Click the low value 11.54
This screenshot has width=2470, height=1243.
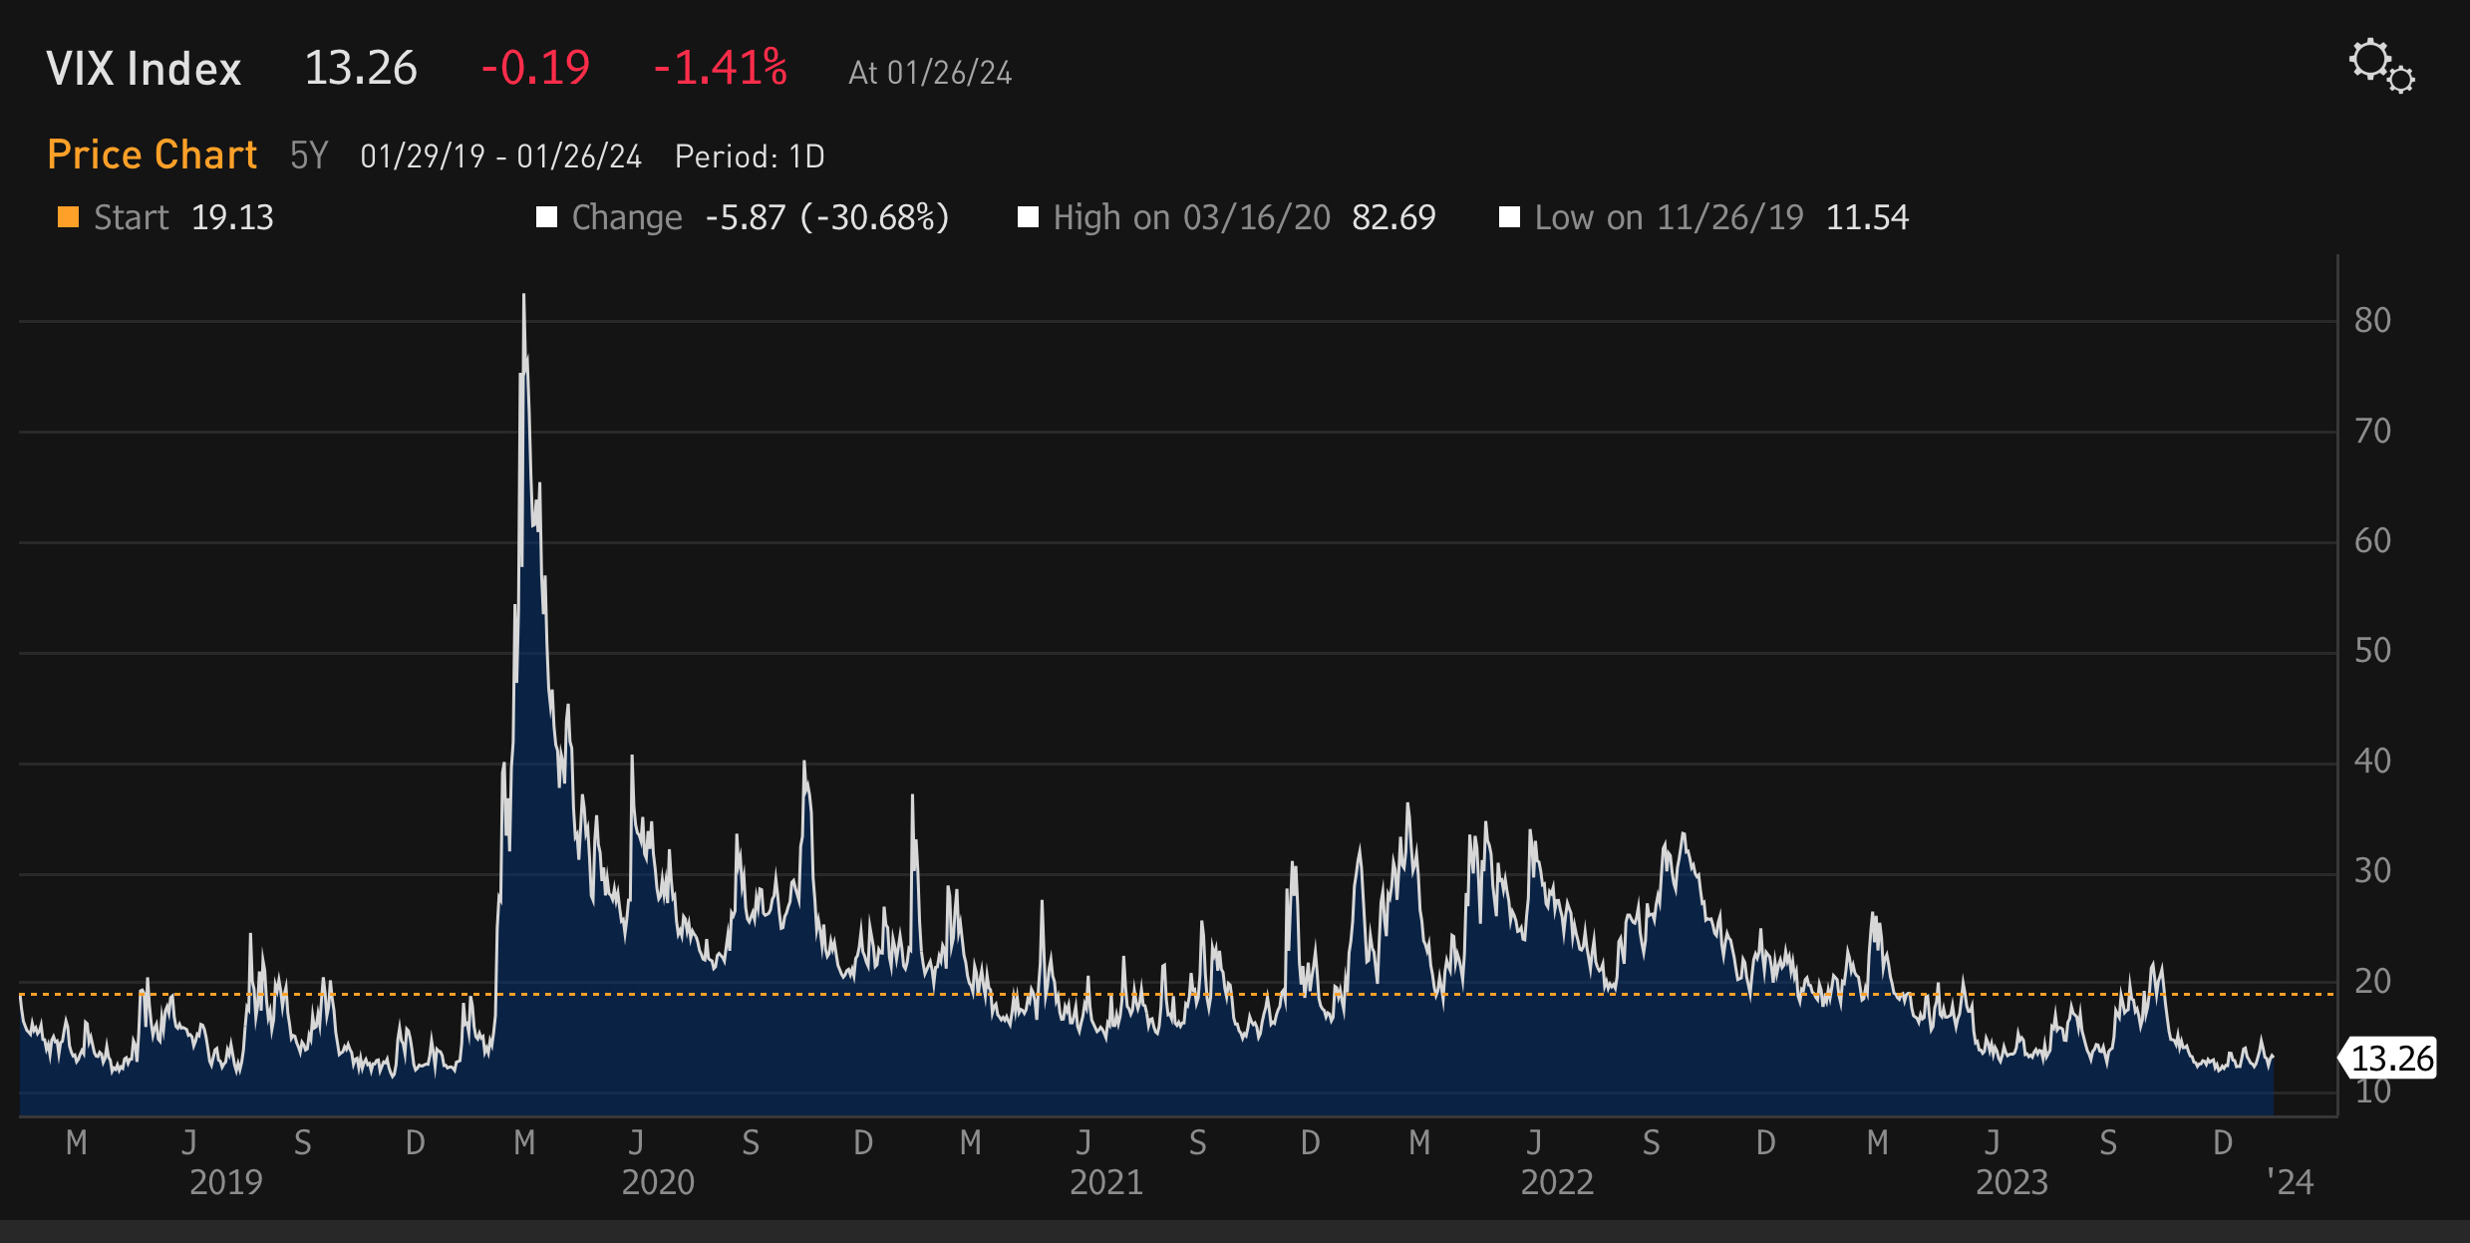[x=1867, y=217]
